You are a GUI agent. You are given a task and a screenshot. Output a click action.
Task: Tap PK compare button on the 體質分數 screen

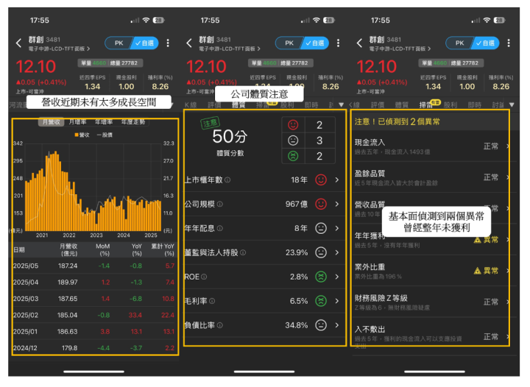click(x=289, y=43)
